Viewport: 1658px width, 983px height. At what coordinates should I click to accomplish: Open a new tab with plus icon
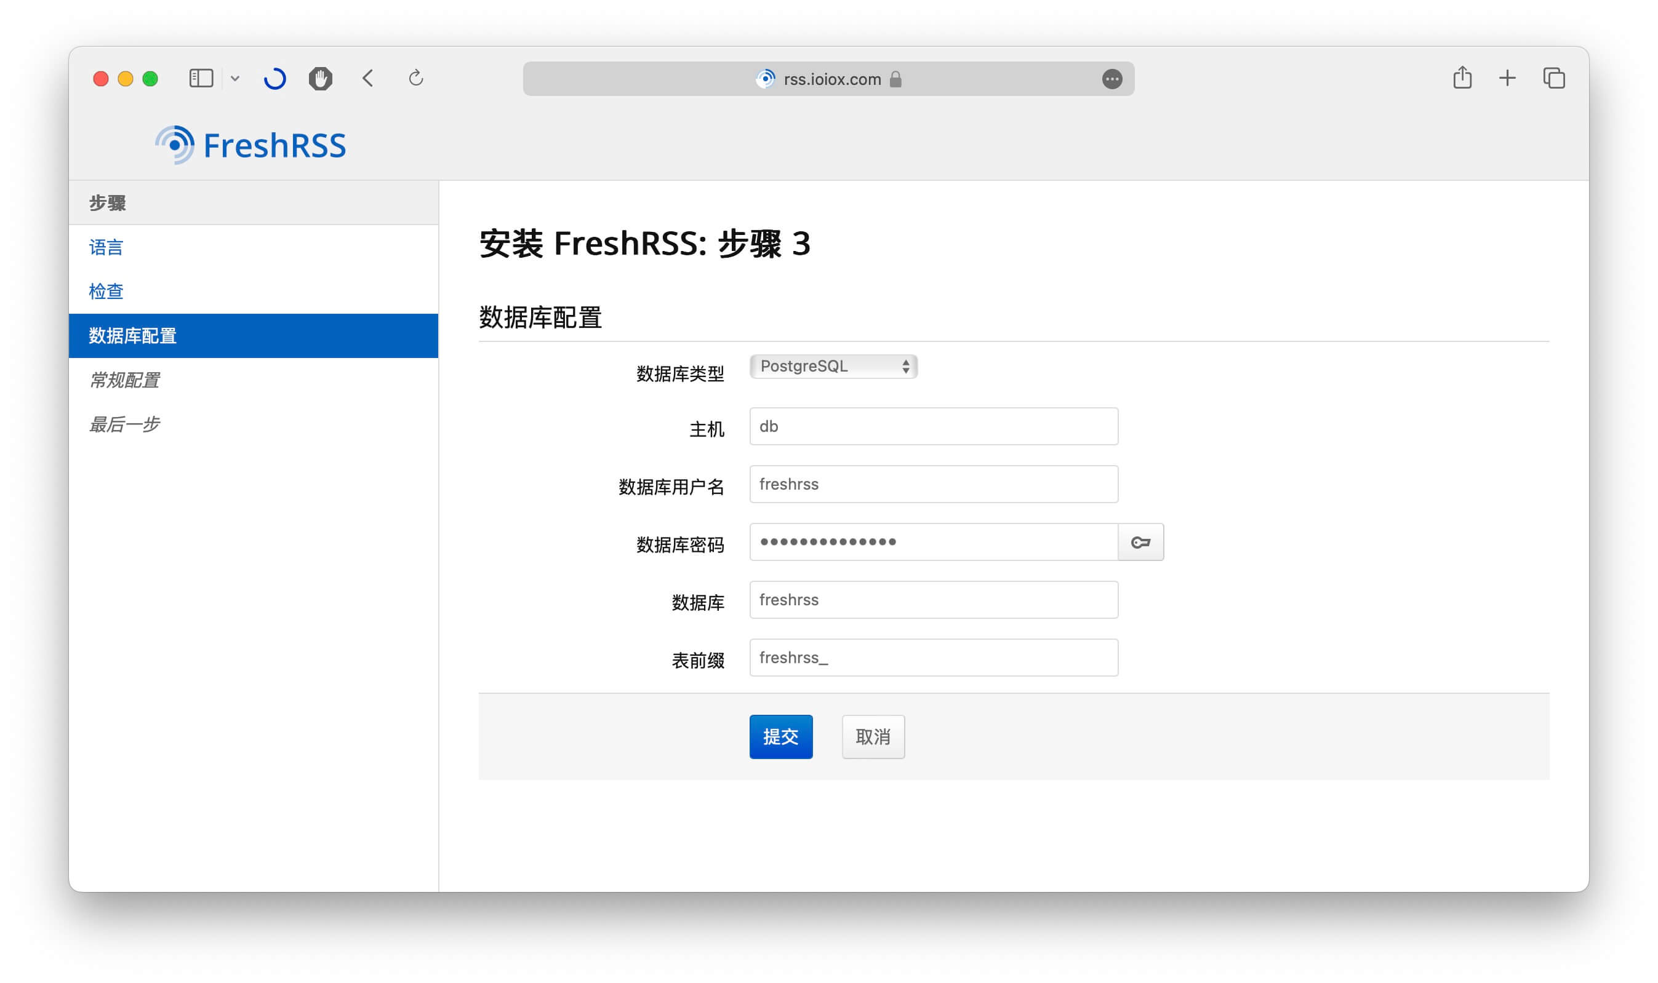tap(1507, 78)
